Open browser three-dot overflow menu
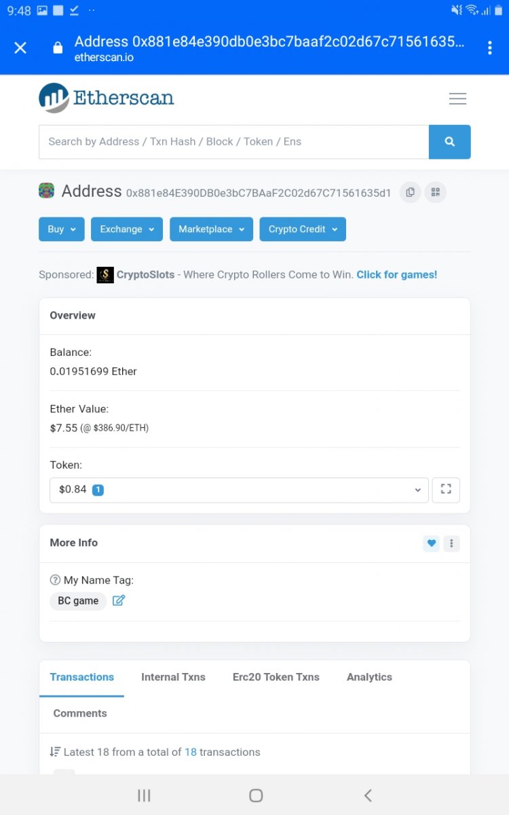509x815 pixels. tap(489, 48)
